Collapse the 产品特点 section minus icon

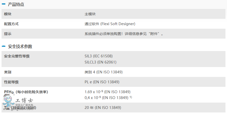(x=4, y=4)
